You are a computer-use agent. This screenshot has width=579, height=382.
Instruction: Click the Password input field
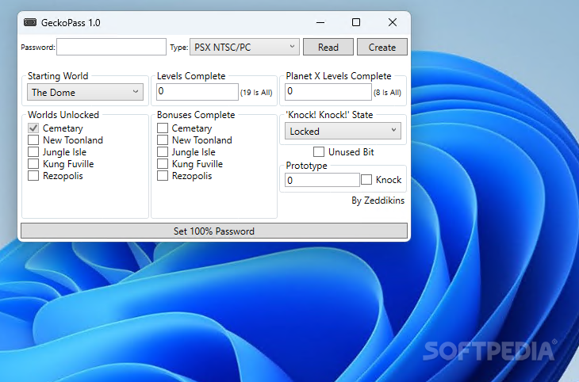pos(111,47)
